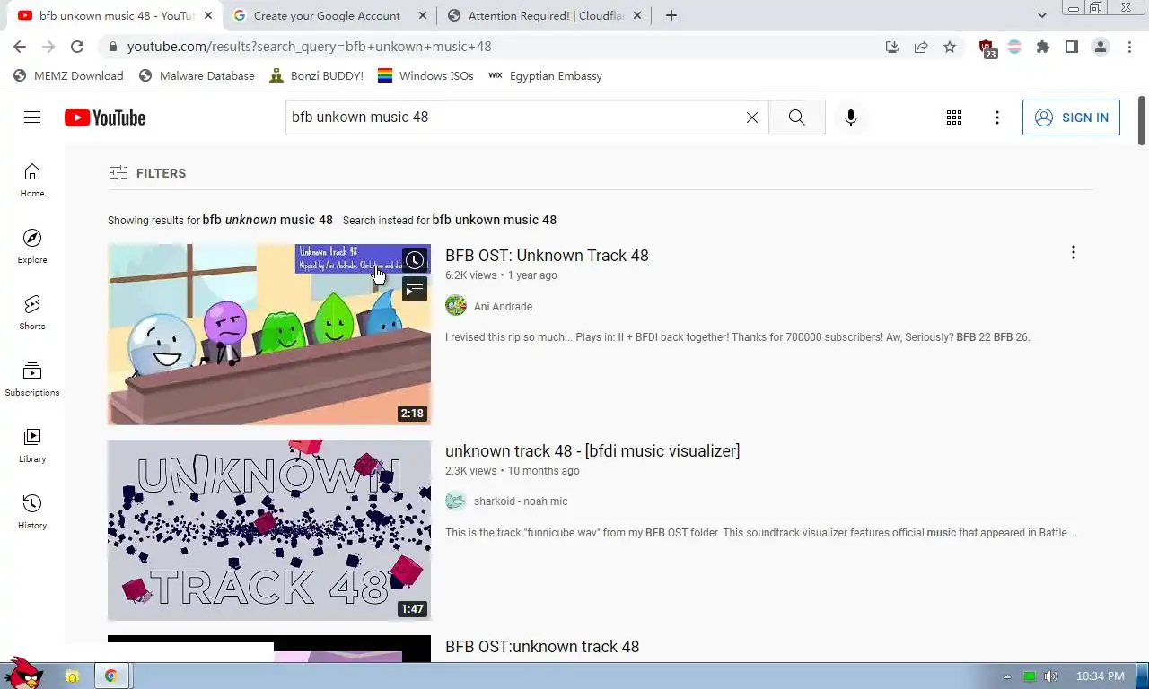This screenshot has height=689, width=1149.
Task: Share this page icon in address bar
Action: (921, 47)
